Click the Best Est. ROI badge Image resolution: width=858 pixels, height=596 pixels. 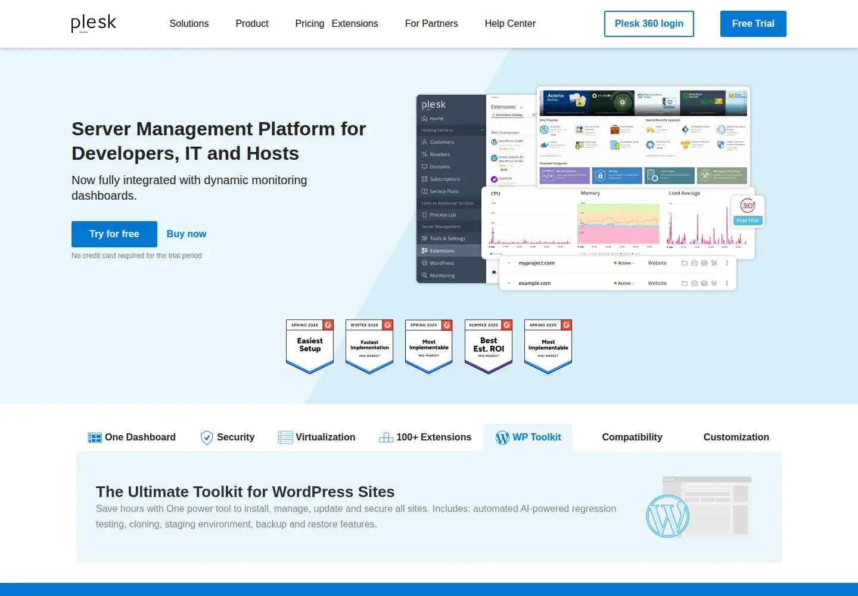[x=489, y=346]
